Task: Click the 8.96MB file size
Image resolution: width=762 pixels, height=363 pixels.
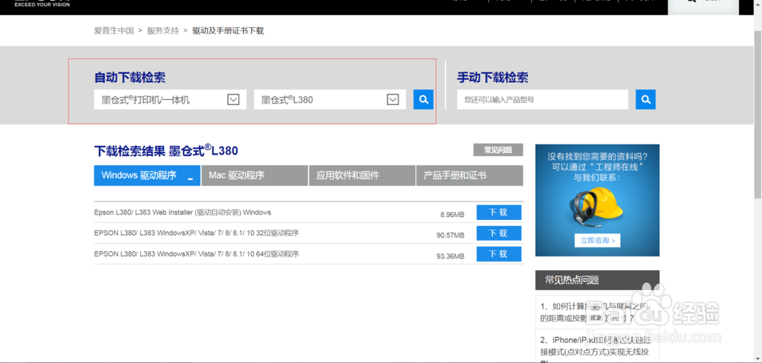Action: tap(453, 215)
